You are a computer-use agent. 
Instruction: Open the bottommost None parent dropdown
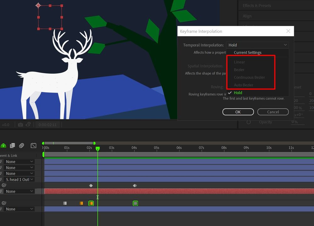pyautogui.click(x=19, y=209)
